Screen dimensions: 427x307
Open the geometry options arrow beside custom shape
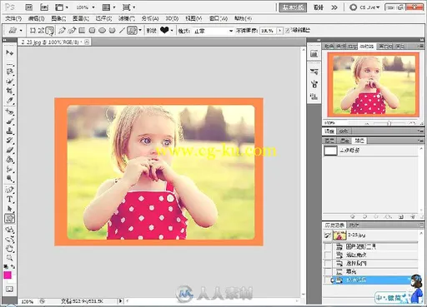(140, 30)
